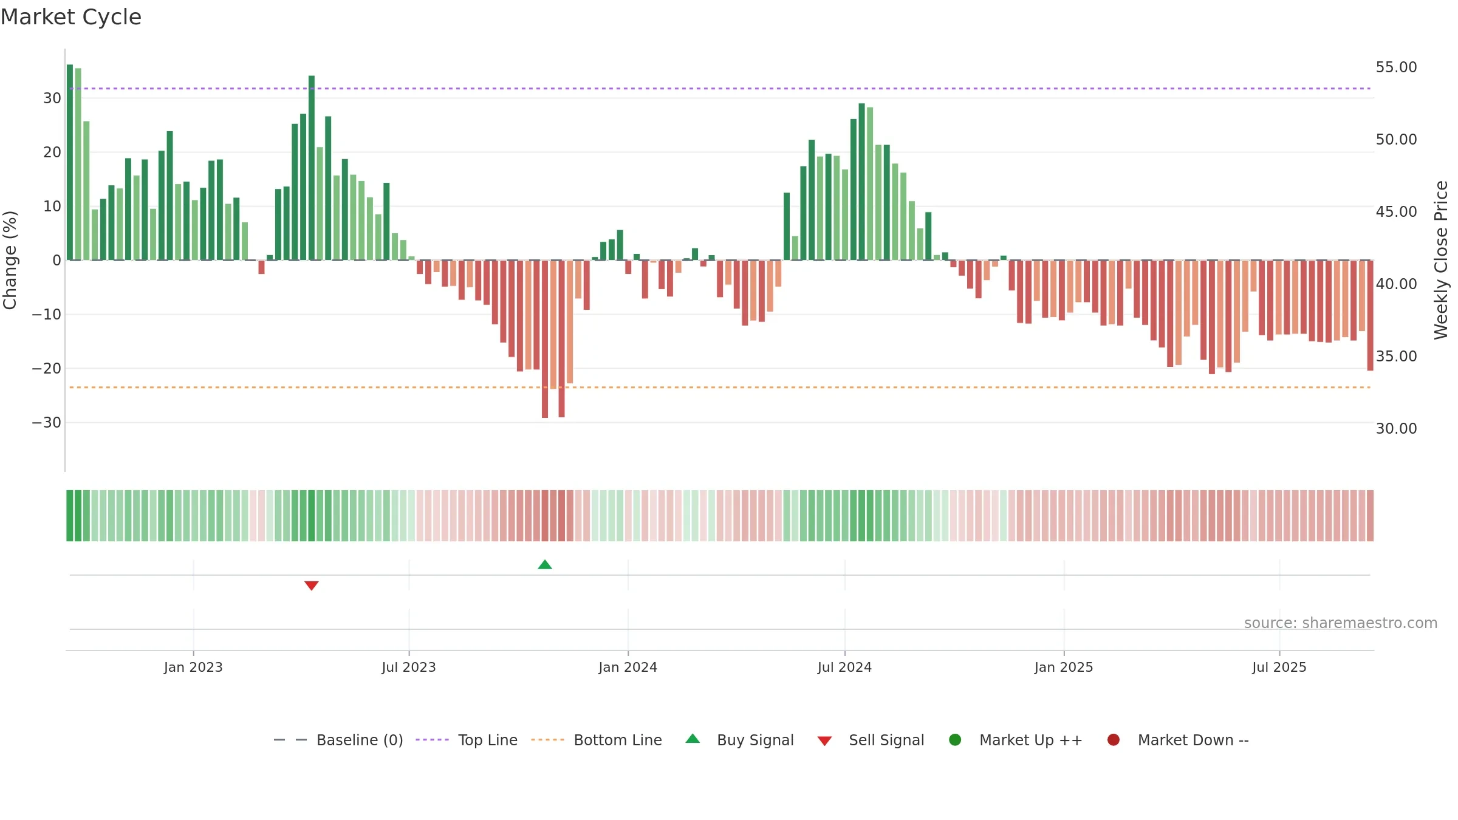
Task: Click the purple dotted line sample in legend
Action: pyautogui.click(x=433, y=740)
